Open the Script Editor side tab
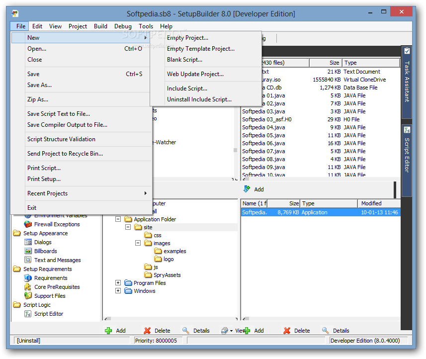 point(407,160)
